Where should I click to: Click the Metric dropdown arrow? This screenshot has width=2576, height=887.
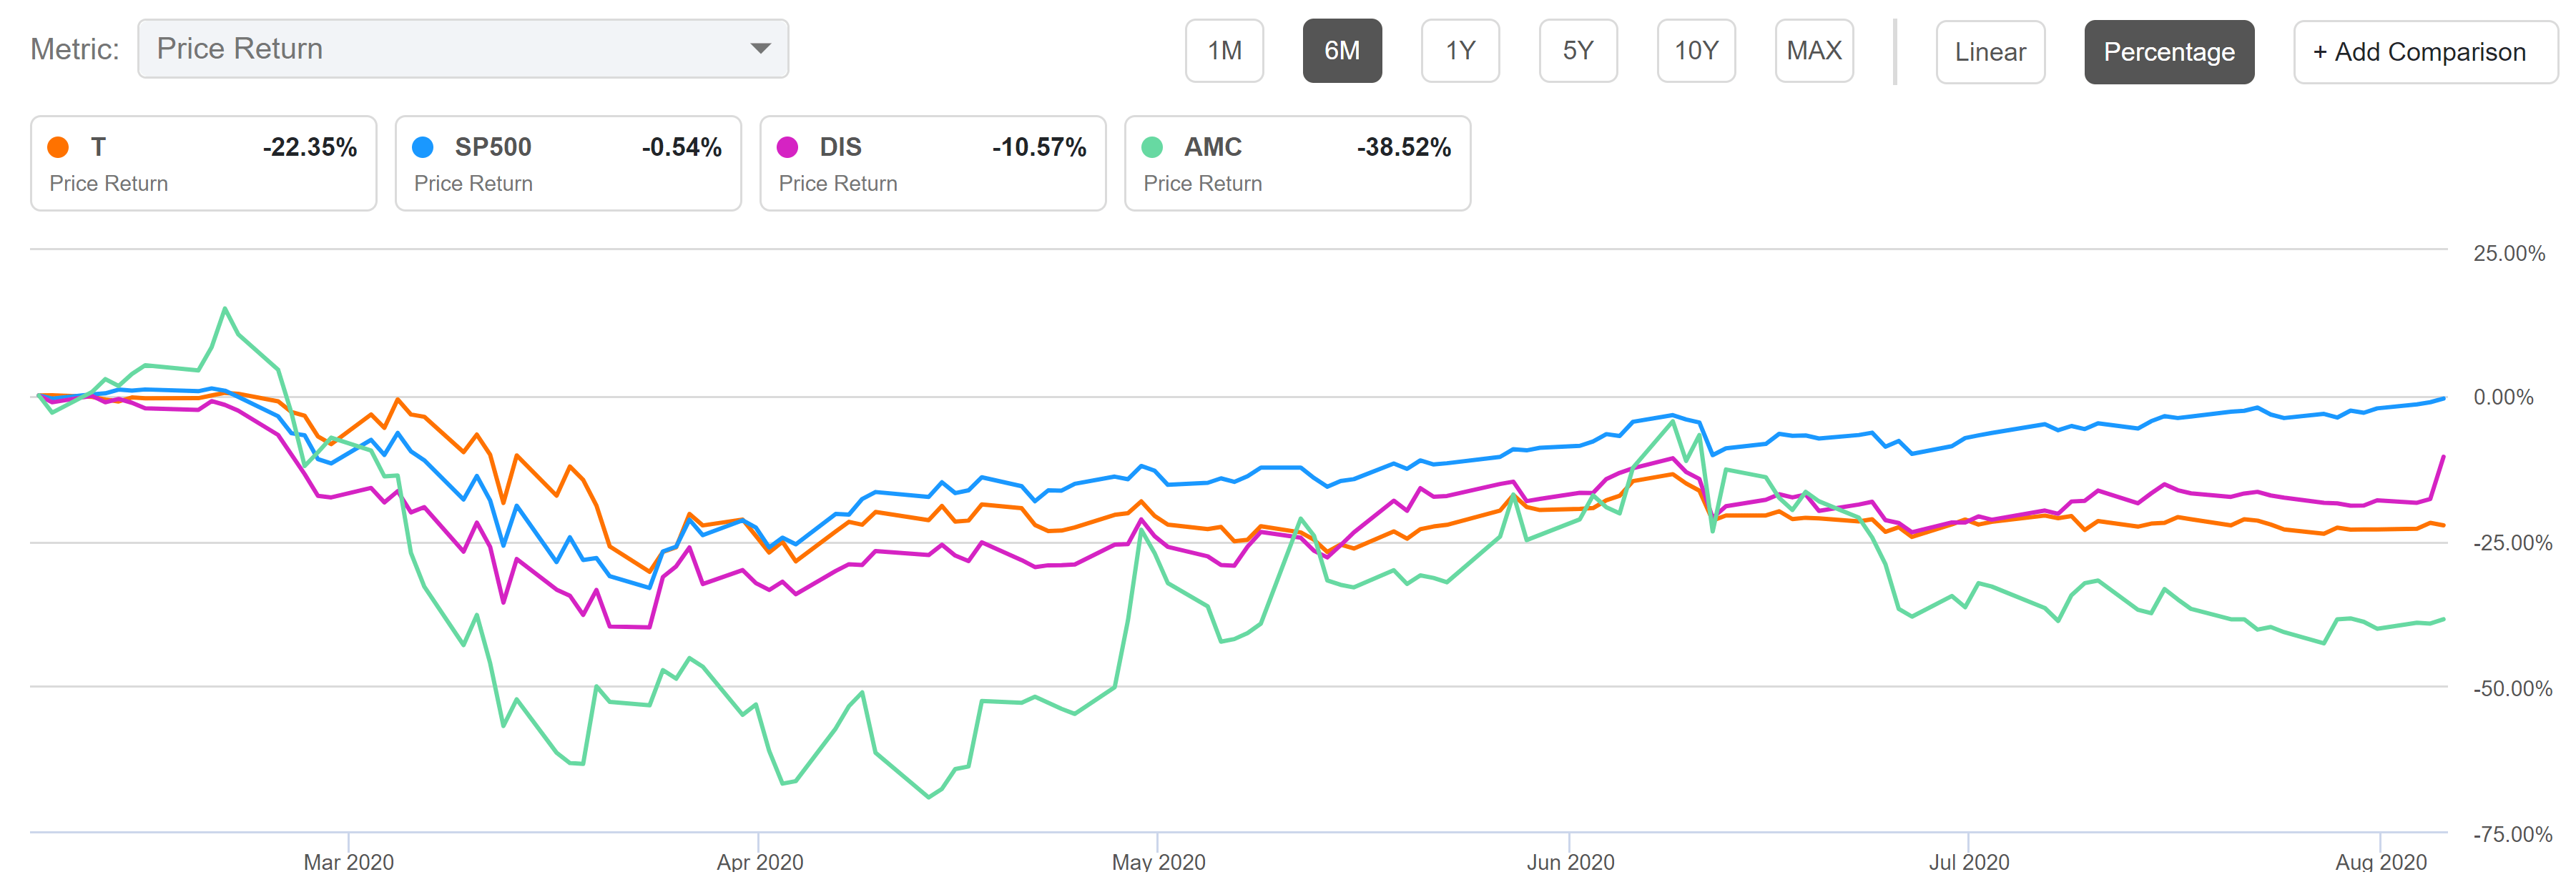(760, 49)
